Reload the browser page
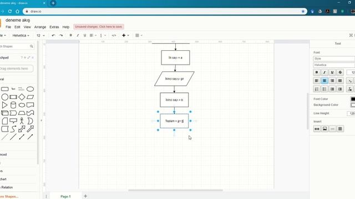 pyautogui.click(x=10, y=11)
